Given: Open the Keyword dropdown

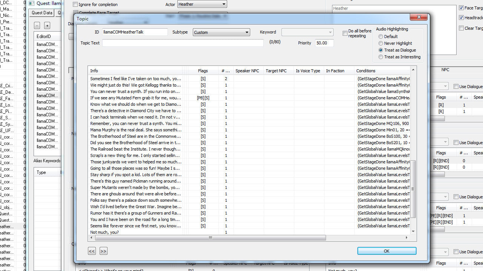Looking at the screenshot, I should [307, 32].
